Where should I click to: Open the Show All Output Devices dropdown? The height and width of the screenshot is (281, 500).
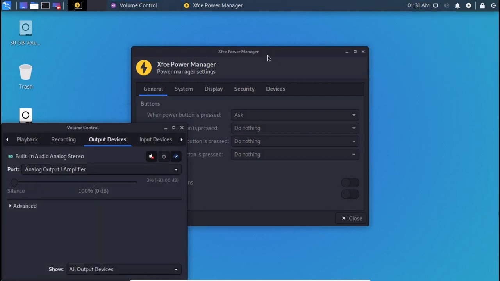tap(123, 269)
